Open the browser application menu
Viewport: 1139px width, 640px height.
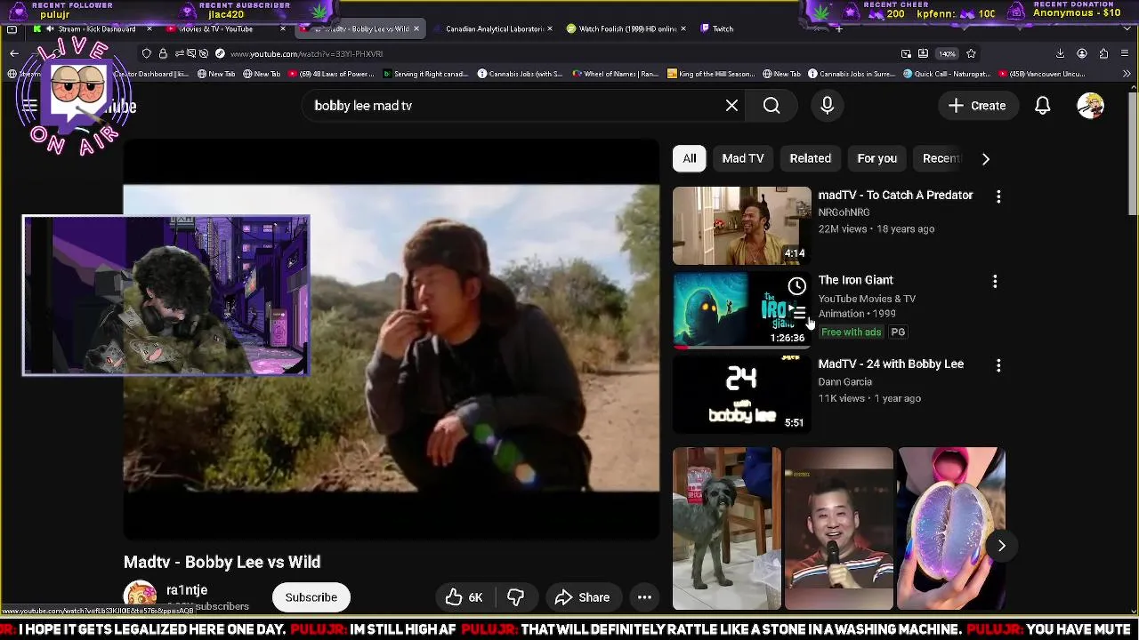[x=1126, y=53]
